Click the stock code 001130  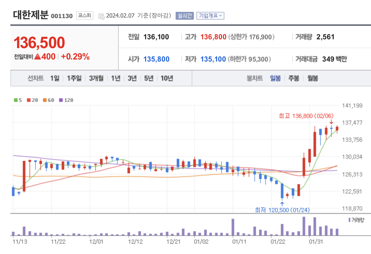click(x=62, y=16)
